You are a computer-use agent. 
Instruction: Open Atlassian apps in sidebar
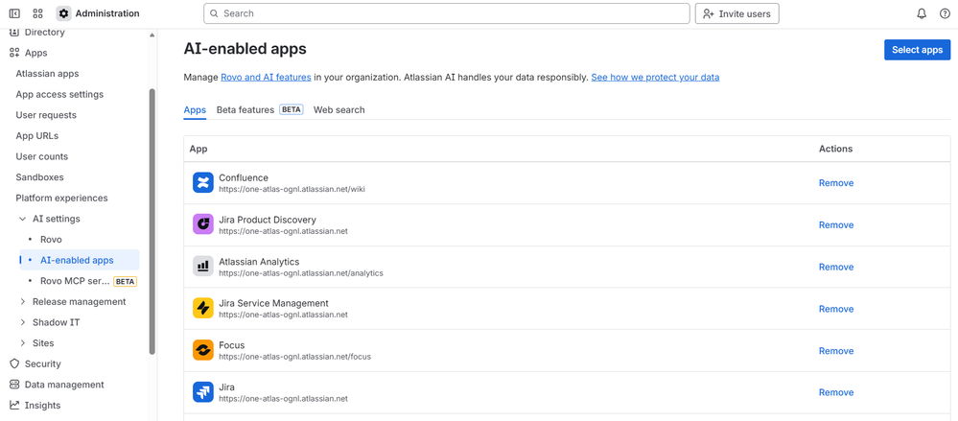point(47,73)
